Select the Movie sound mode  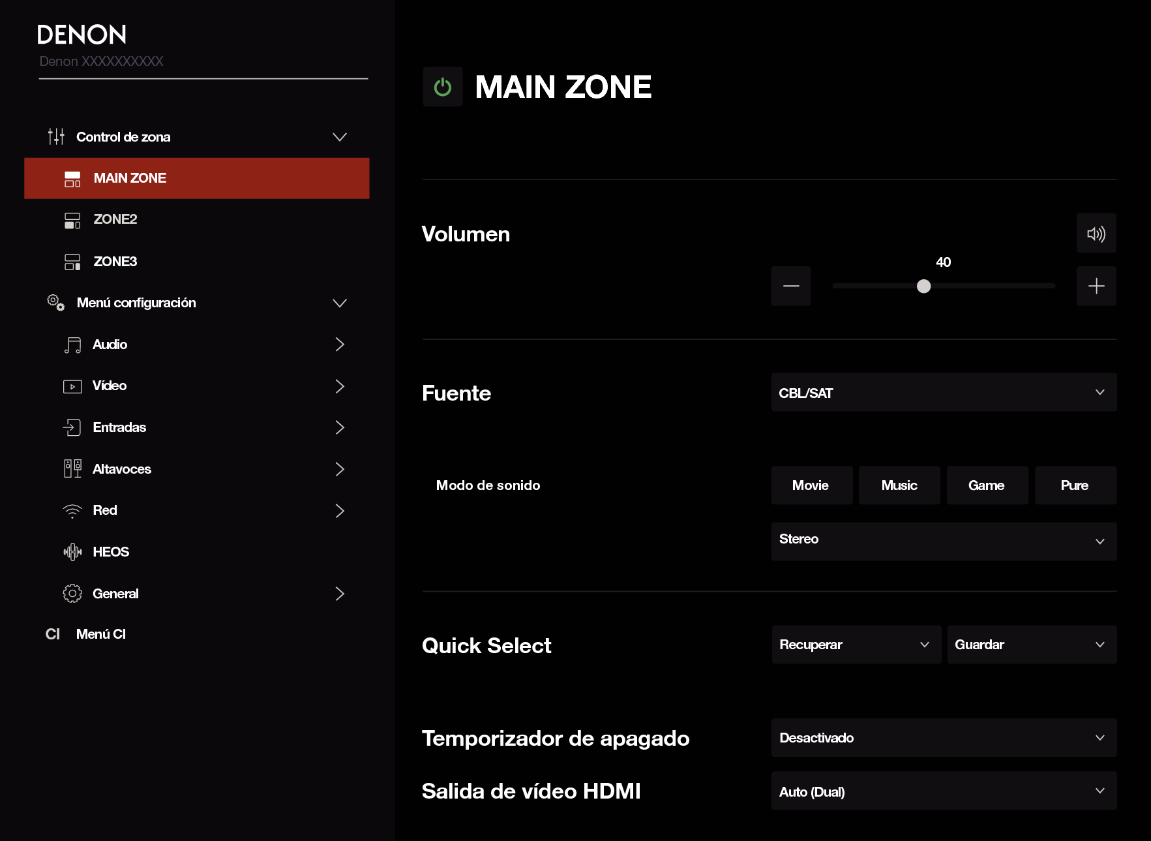coord(811,485)
